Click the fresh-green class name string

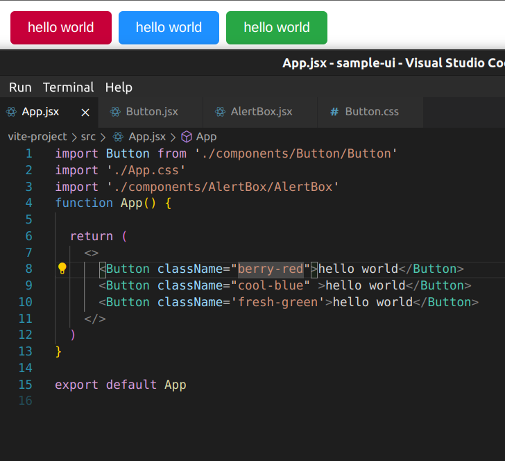click(x=277, y=302)
